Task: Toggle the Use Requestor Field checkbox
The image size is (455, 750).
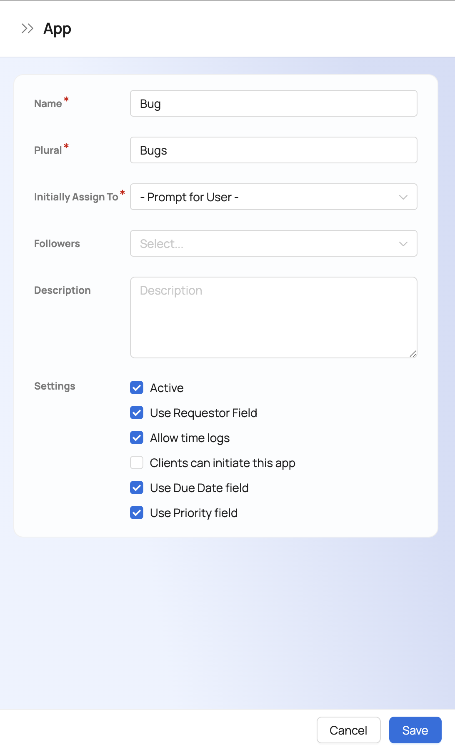Action: 137,413
